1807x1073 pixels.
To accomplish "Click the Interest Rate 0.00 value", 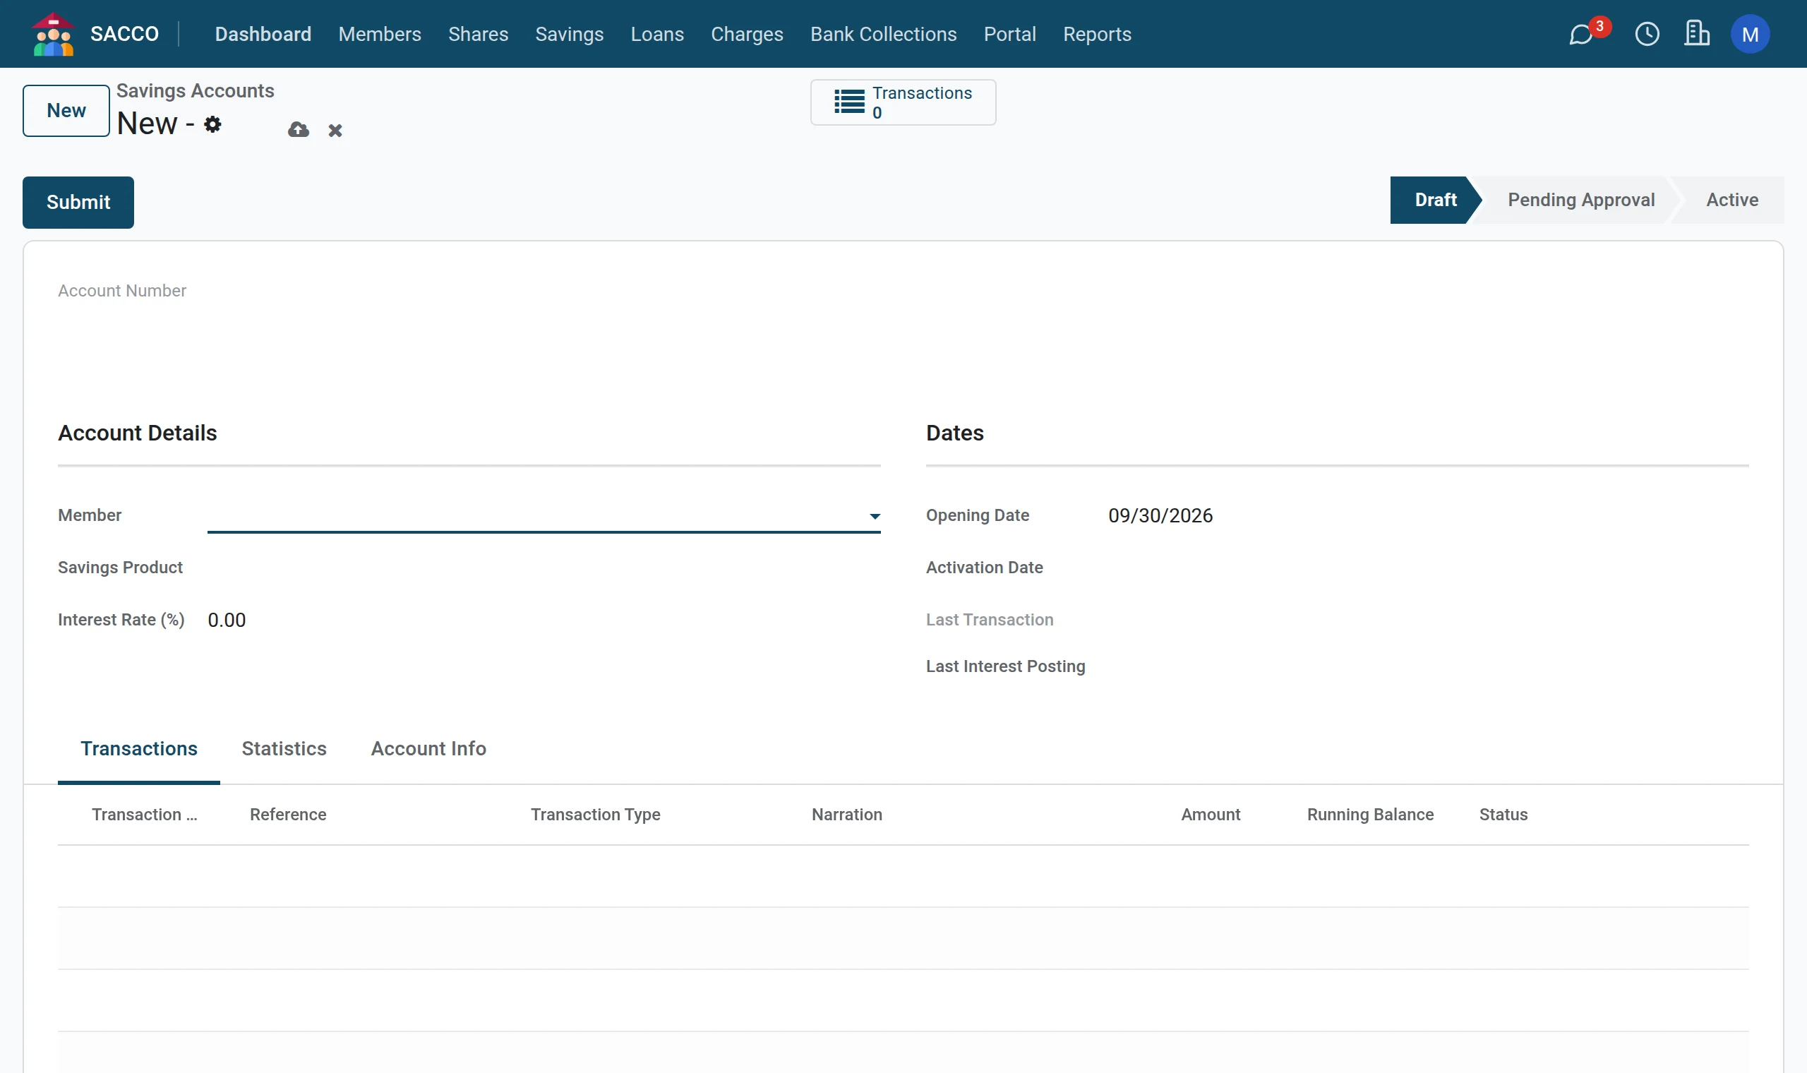I will point(227,620).
